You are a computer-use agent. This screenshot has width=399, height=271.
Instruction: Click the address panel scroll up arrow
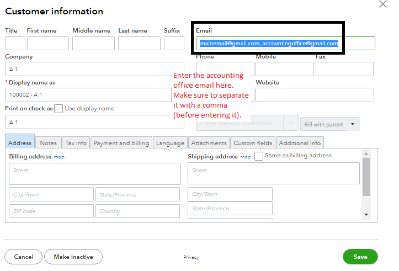[x=366, y=153]
